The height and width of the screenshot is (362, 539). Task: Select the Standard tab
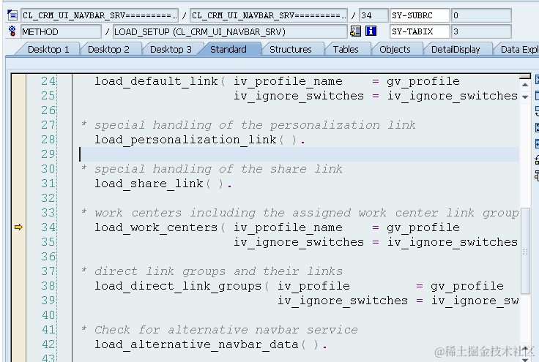coord(228,50)
